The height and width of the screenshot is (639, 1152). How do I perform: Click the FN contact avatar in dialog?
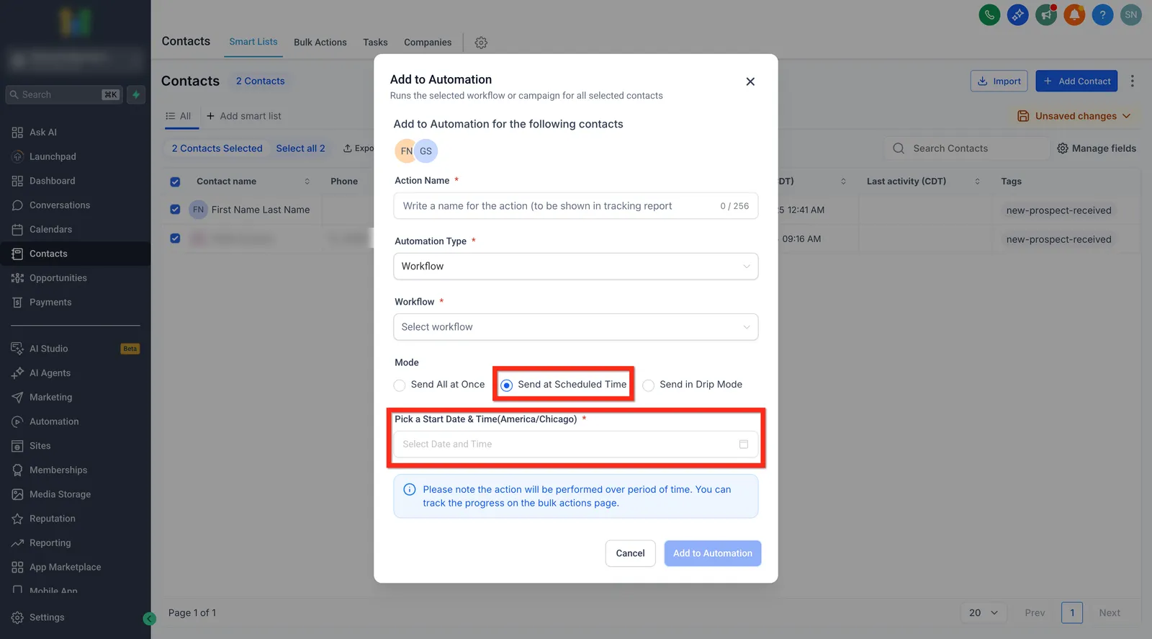point(406,151)
